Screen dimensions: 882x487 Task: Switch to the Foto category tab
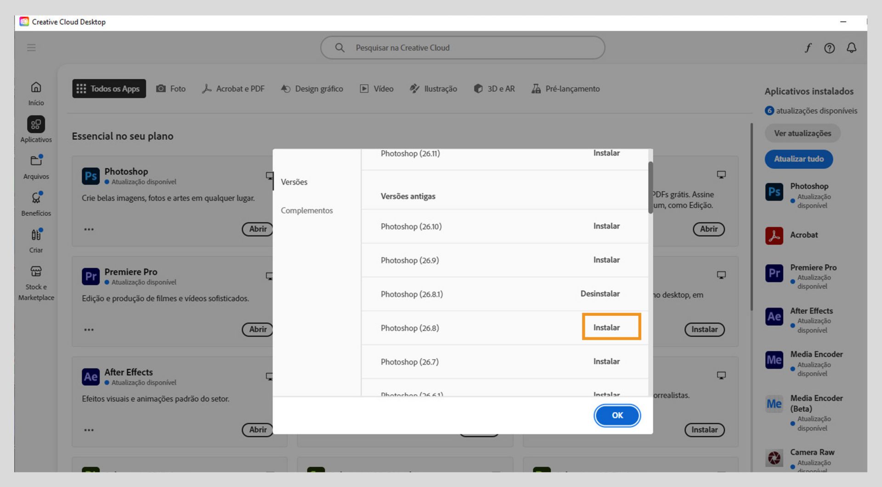(x=171, y=89)
